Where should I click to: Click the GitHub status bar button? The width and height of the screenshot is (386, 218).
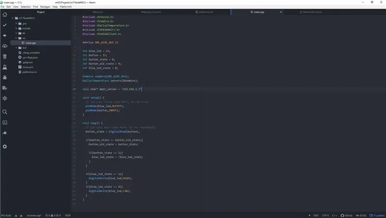346,216
